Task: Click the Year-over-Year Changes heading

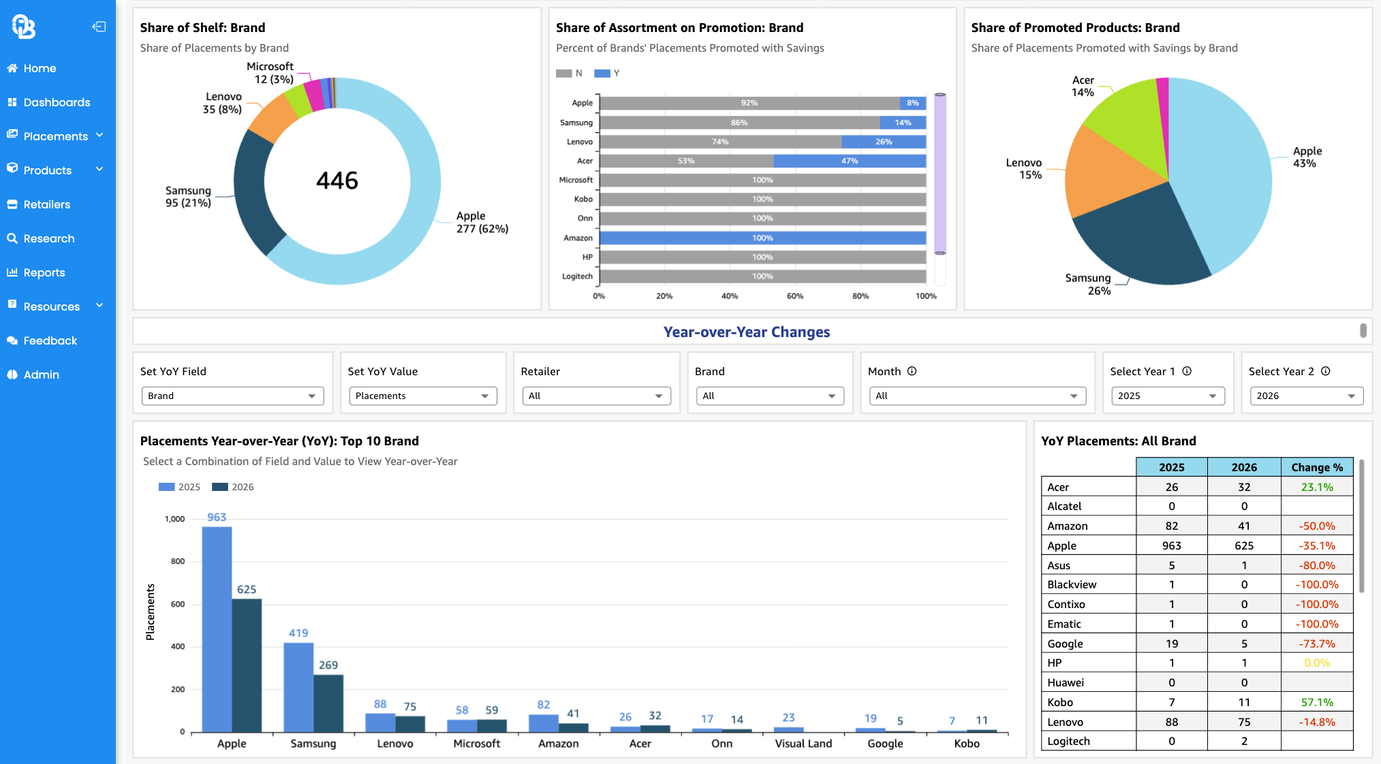Action: pos(747,332)
